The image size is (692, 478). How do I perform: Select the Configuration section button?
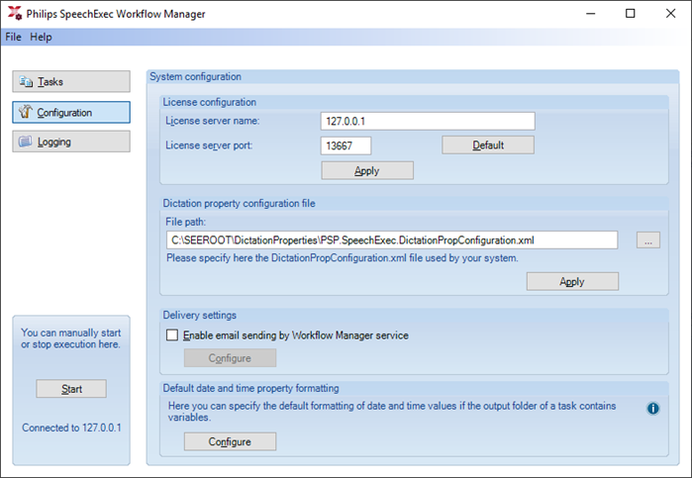click(71, 113)
